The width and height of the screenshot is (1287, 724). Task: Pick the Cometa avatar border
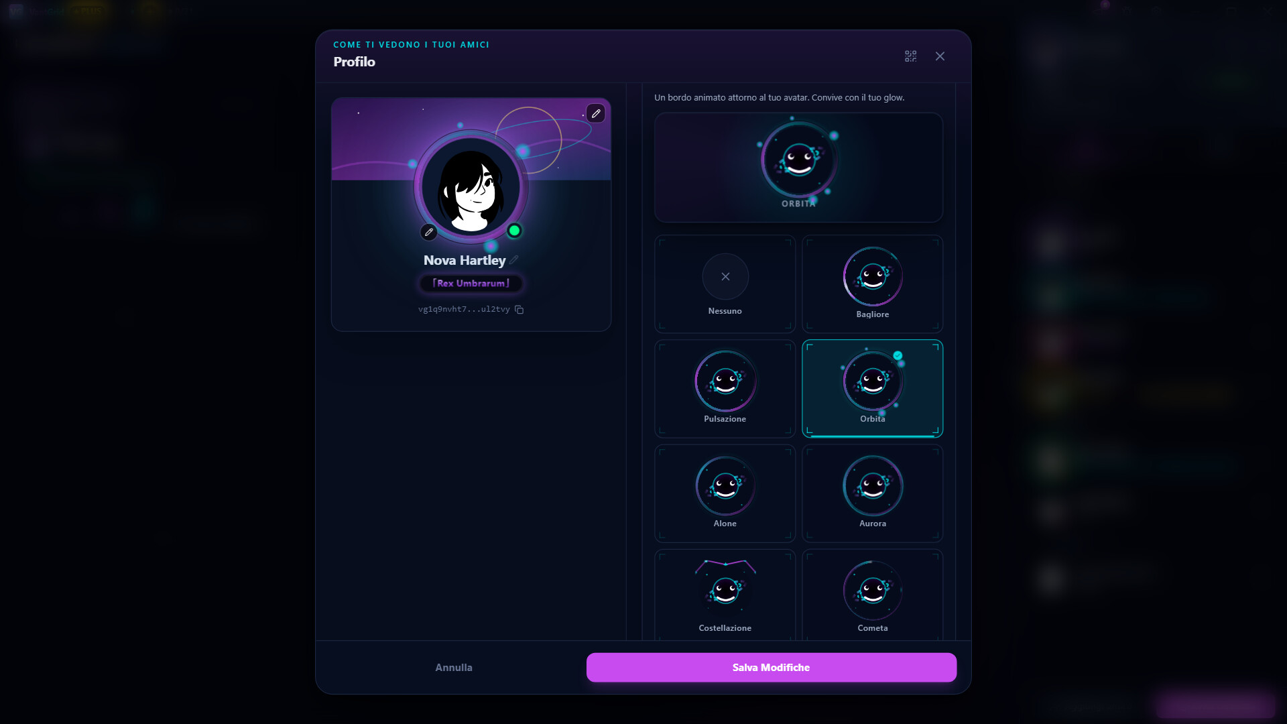point(872,595)
